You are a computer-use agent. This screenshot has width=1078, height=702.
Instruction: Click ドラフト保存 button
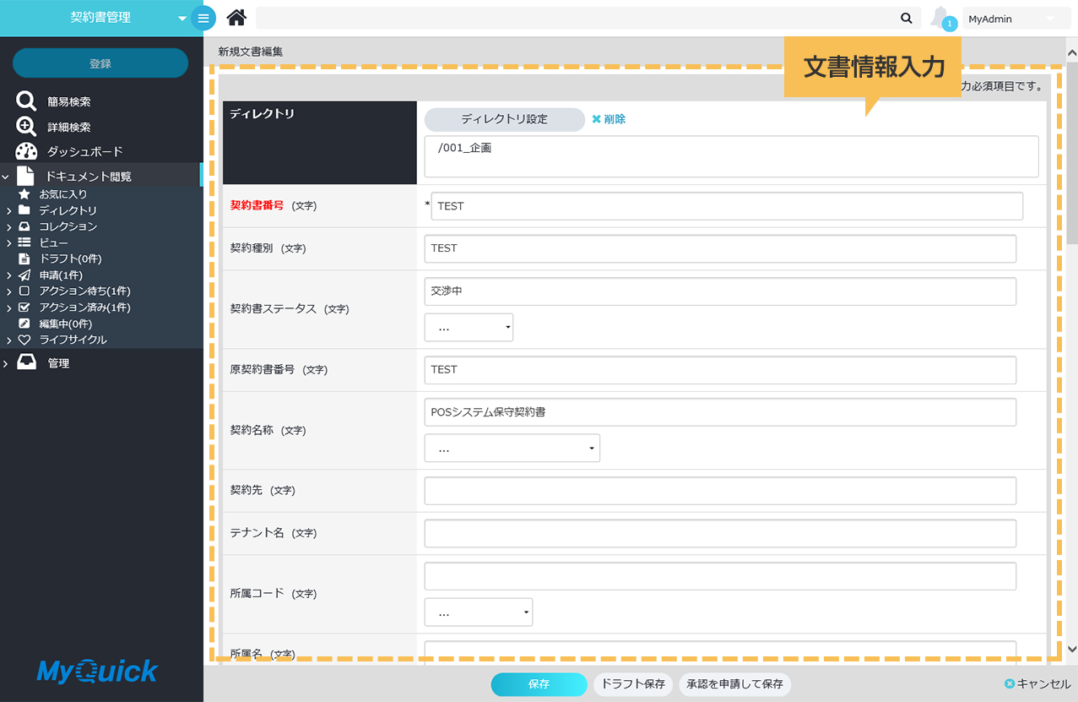coord(633,684)
